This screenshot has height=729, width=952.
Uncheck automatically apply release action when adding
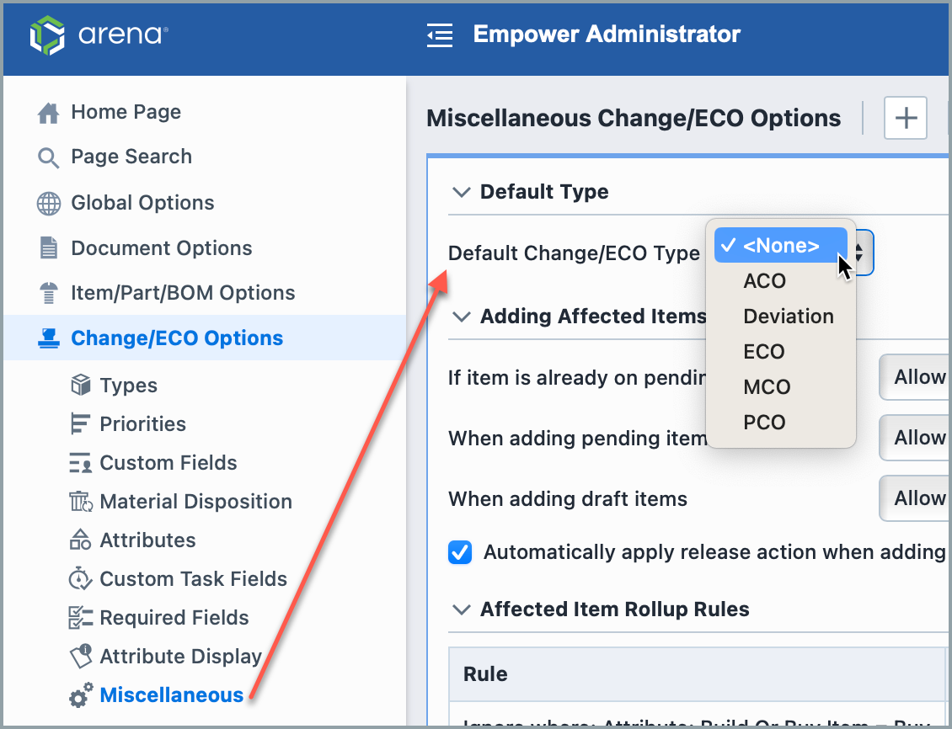(459, 552)
